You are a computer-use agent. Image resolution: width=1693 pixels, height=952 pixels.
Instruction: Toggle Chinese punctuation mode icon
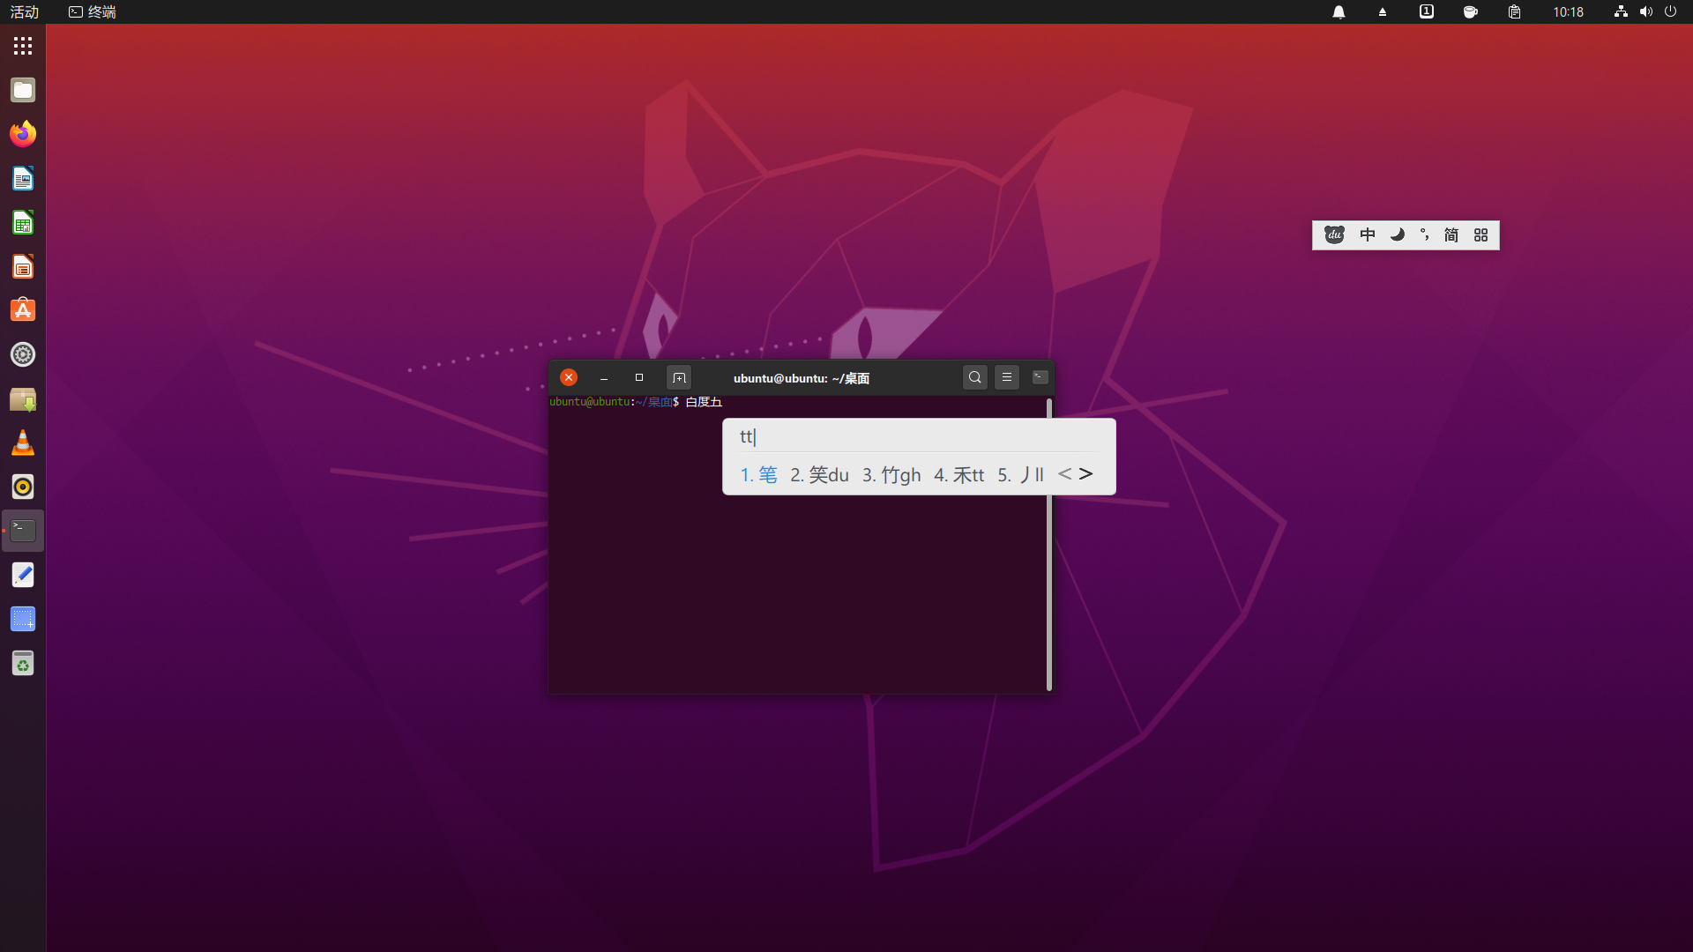click(1424, 234)
